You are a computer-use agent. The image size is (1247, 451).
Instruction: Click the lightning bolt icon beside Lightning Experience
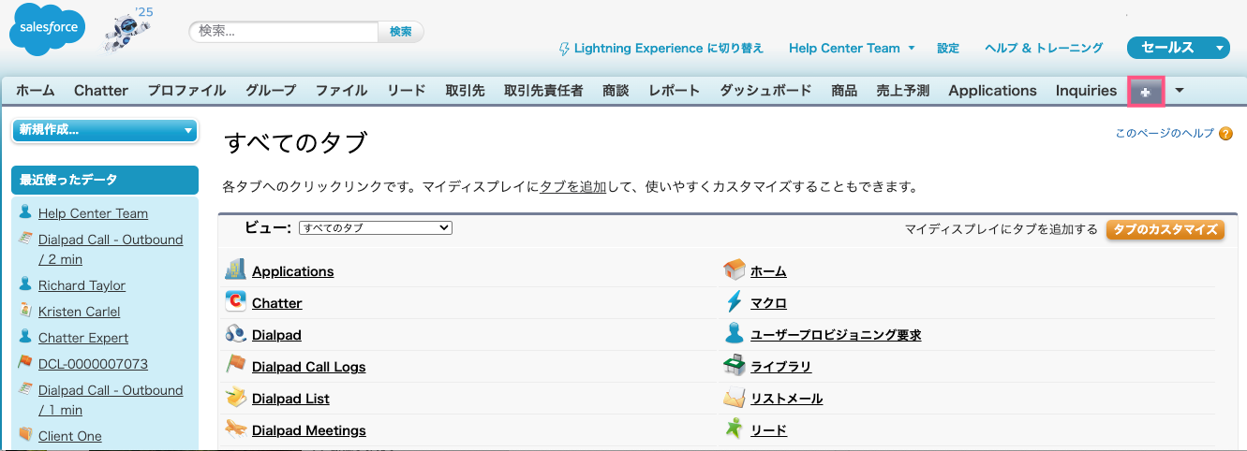click(x=564, y=48)
